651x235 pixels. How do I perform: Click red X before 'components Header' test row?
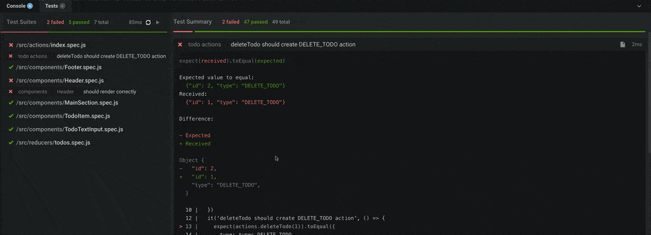11,92
